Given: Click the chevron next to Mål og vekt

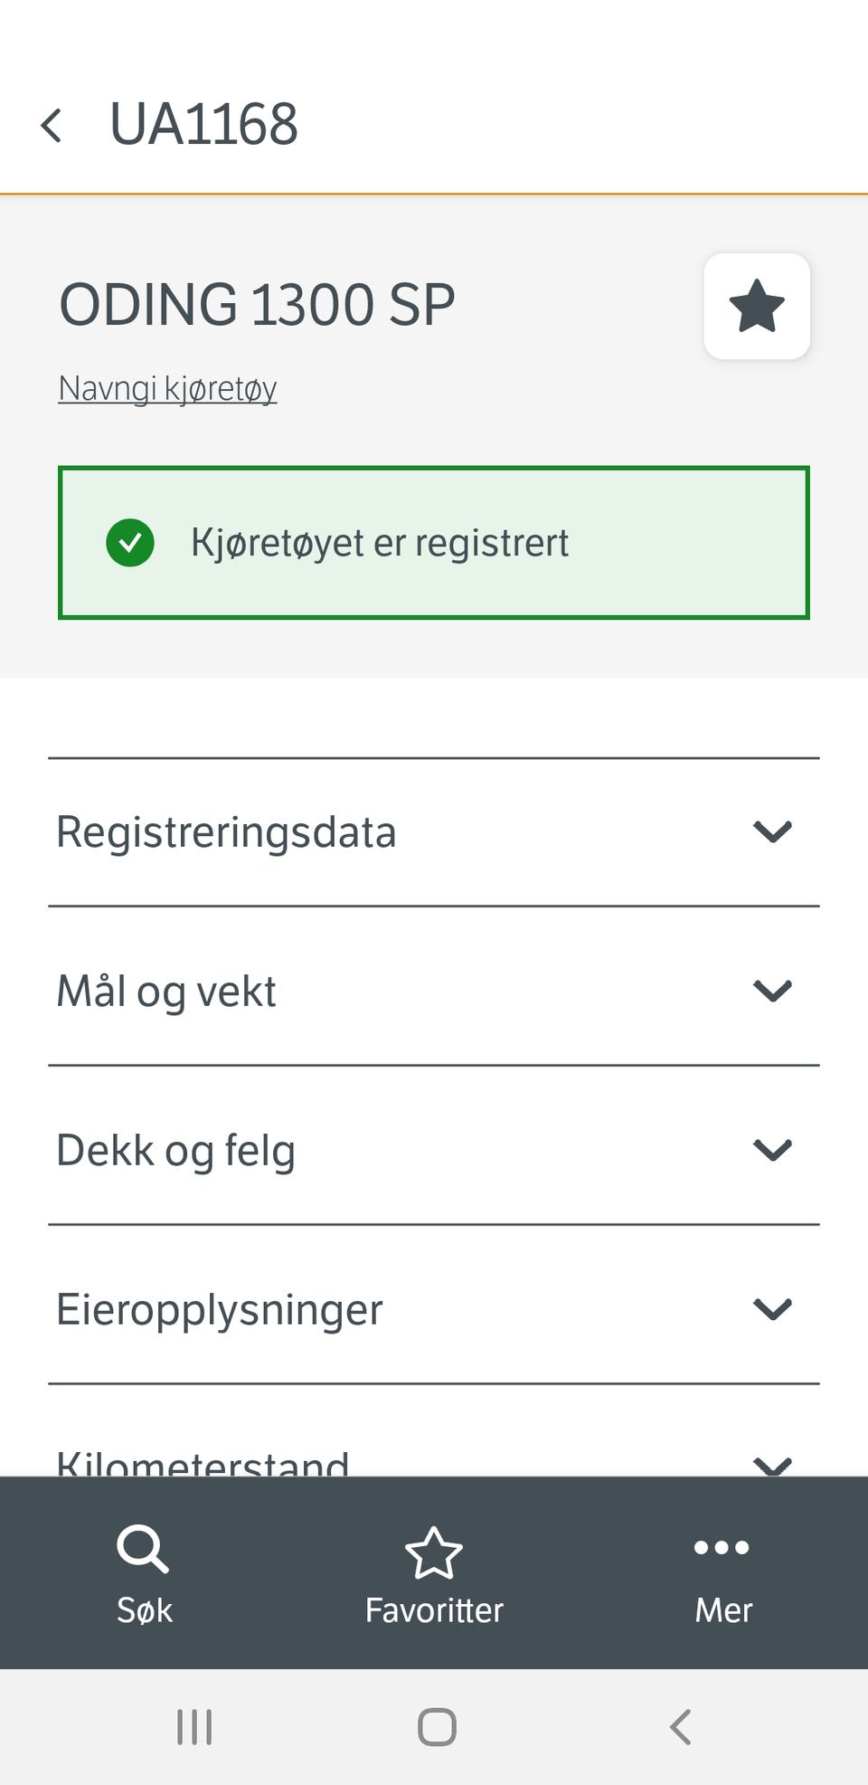Looking at the screenshot, I should click(x=772, y=991).
